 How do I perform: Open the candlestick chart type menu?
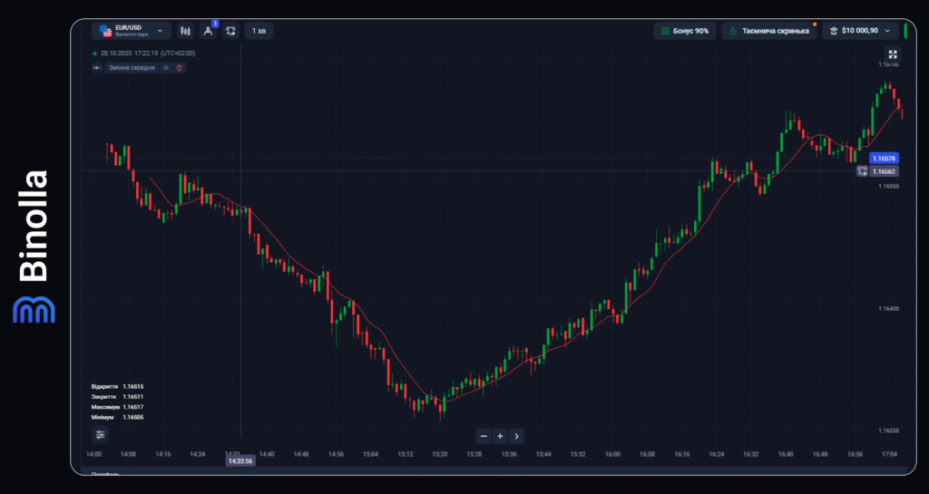click(x=185, y=31)
